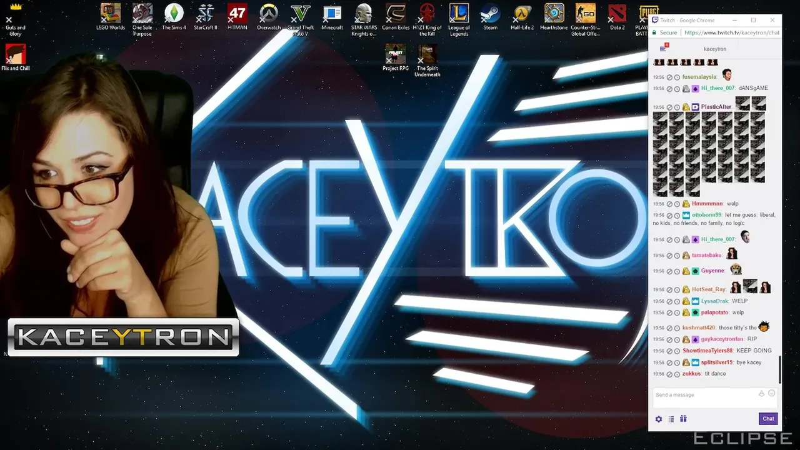The image size is (800, 450).
Task: Click the Twitch chat scrollbar thumb
Action: tap(779, 369)
